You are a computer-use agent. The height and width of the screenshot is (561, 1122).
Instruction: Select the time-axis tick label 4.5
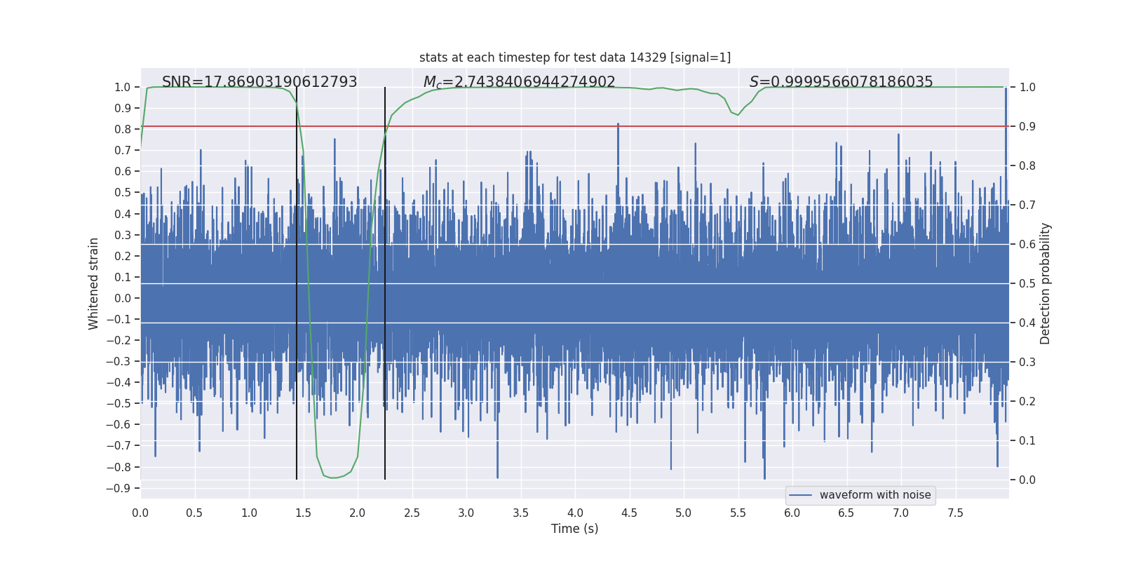[x=629, y=513]
